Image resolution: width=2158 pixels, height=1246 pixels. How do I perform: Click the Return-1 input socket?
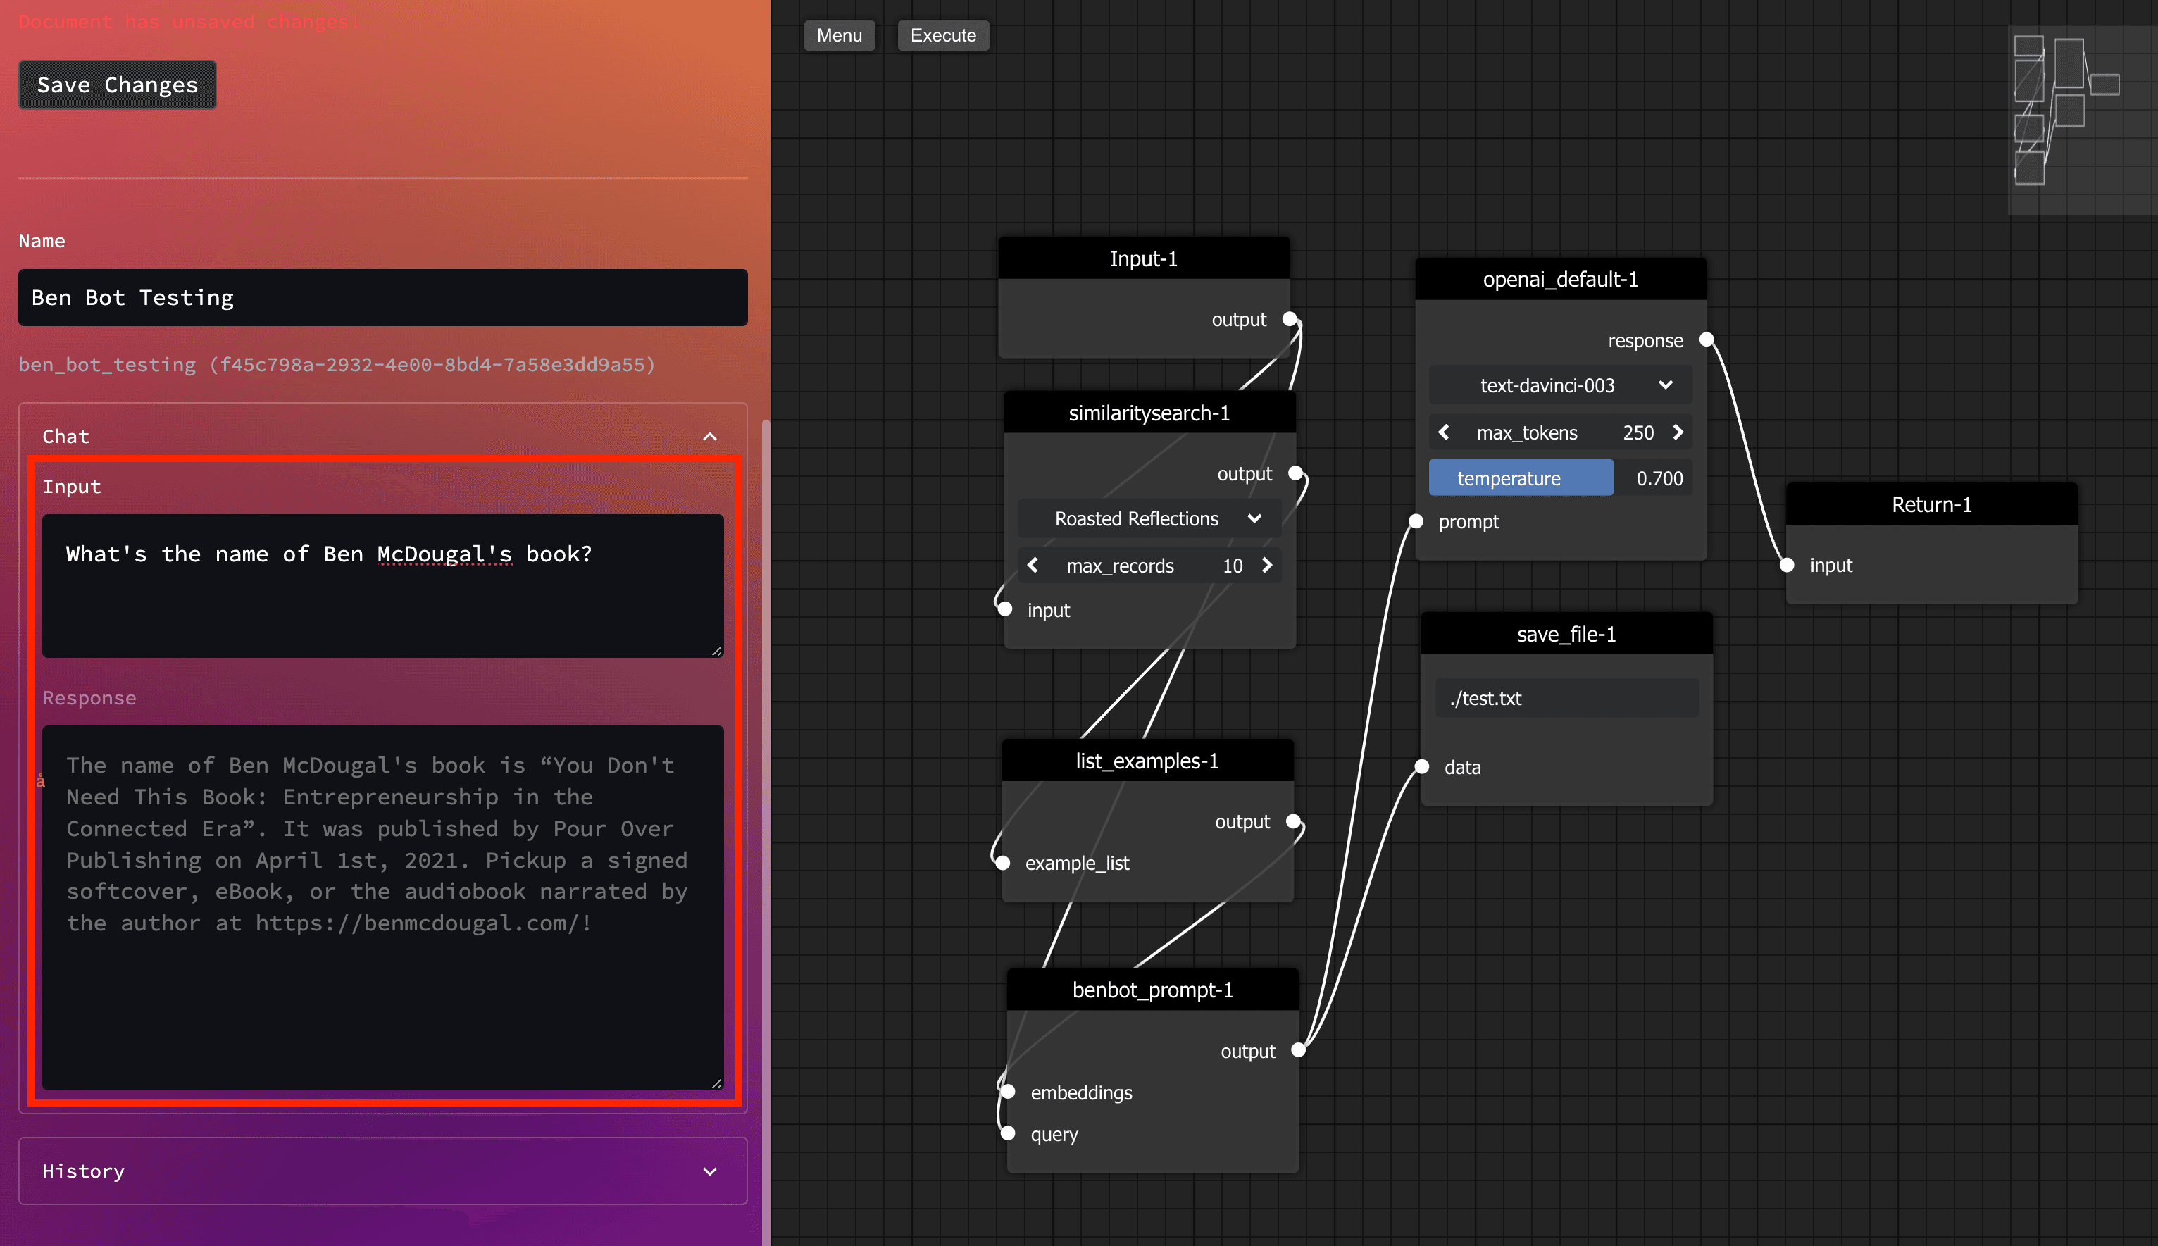coord(1787,565)
